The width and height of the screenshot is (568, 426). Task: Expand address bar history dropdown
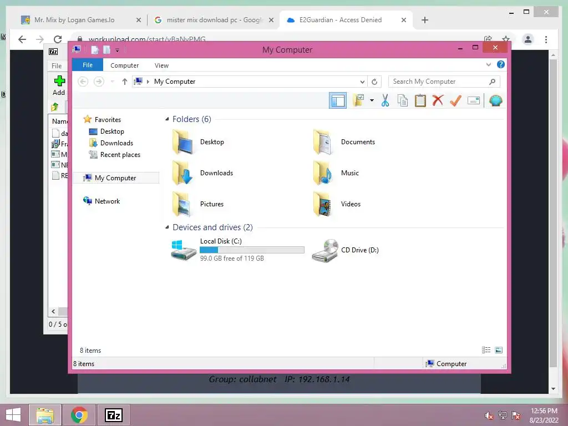(x=362, y=82)
